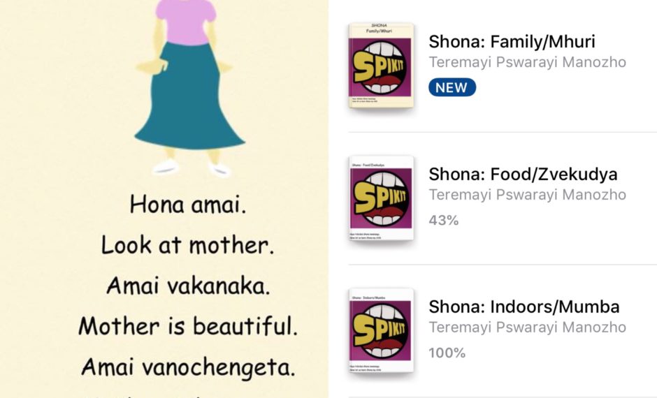This screenshot has height=398, width=657.
Task: Tap the mother illustration's teal skirt
Action: click(x=190, y=105)
